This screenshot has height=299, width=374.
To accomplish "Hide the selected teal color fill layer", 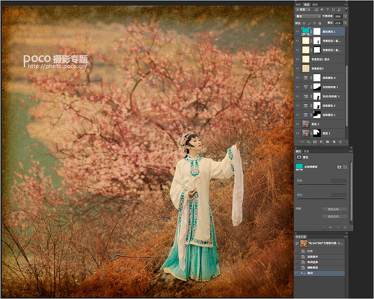I will [x=297, y=31].
